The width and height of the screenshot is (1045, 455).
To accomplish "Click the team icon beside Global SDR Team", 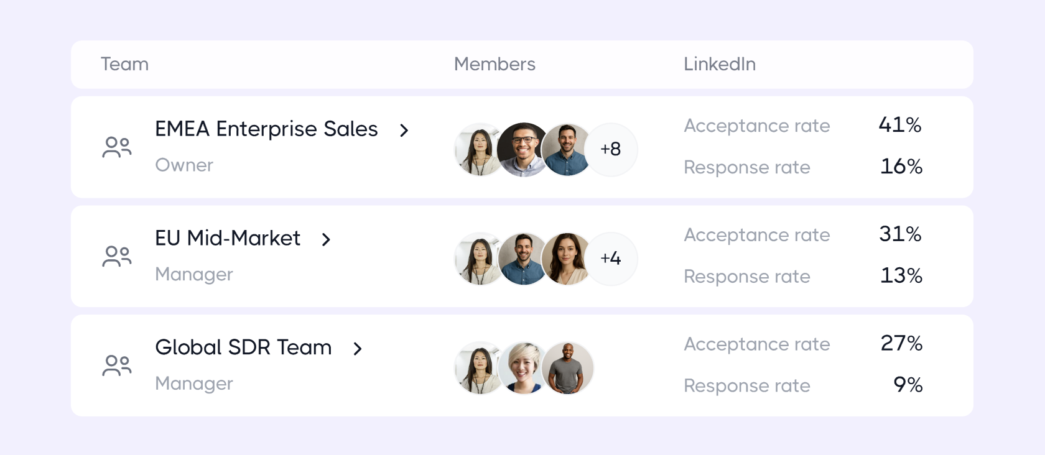I will 117,365.
